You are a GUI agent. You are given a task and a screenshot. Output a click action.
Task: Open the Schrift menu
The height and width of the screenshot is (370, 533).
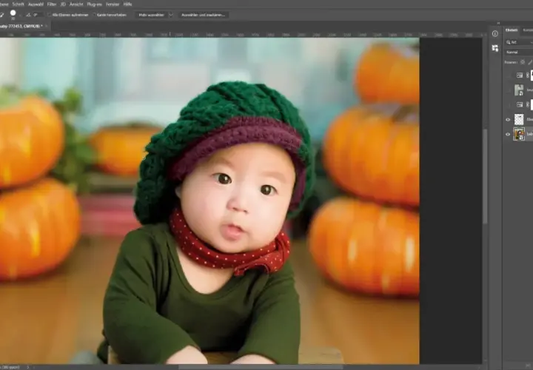point(18,4)
